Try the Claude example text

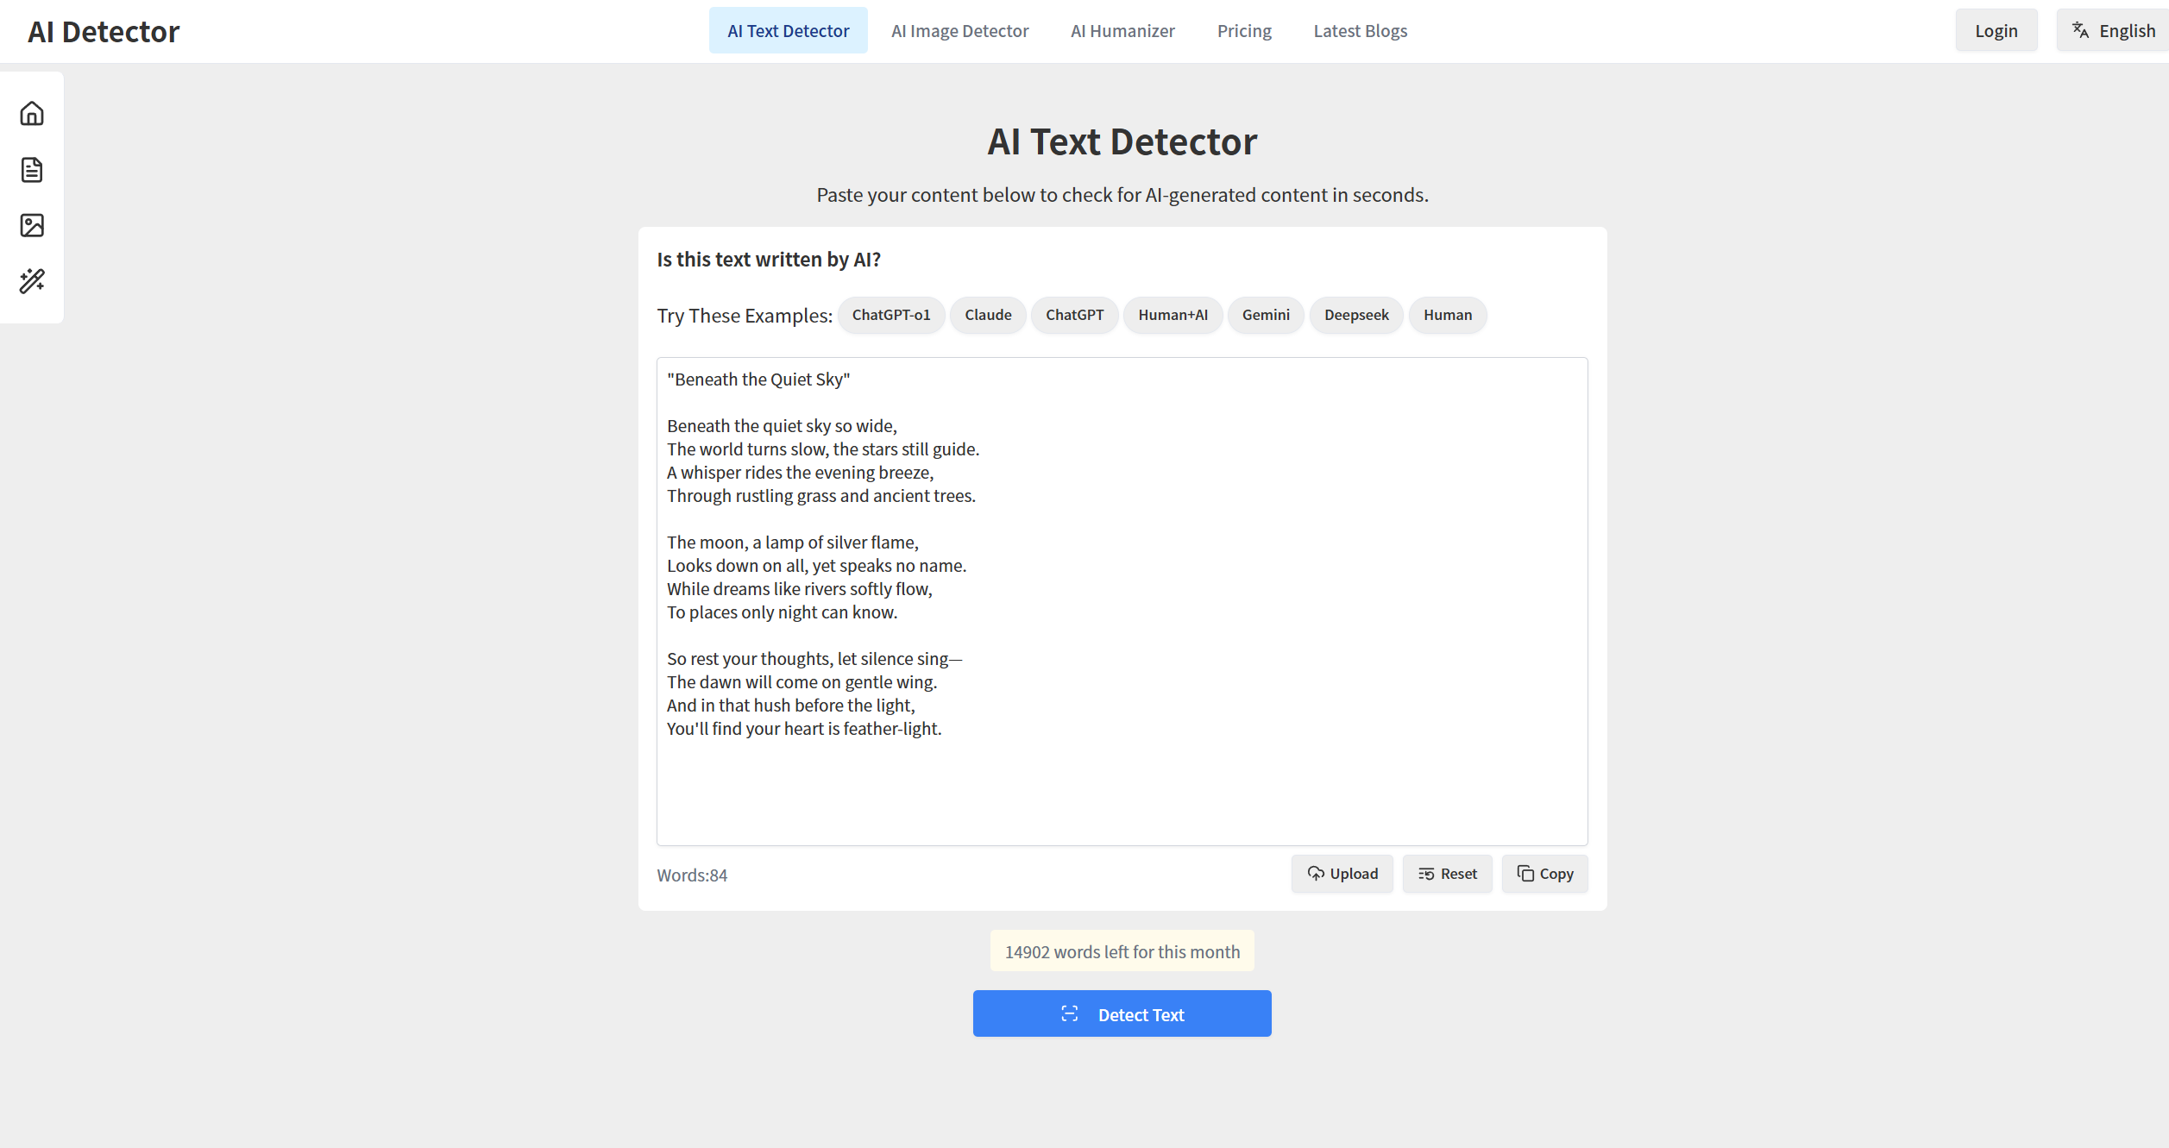[987, 315]
